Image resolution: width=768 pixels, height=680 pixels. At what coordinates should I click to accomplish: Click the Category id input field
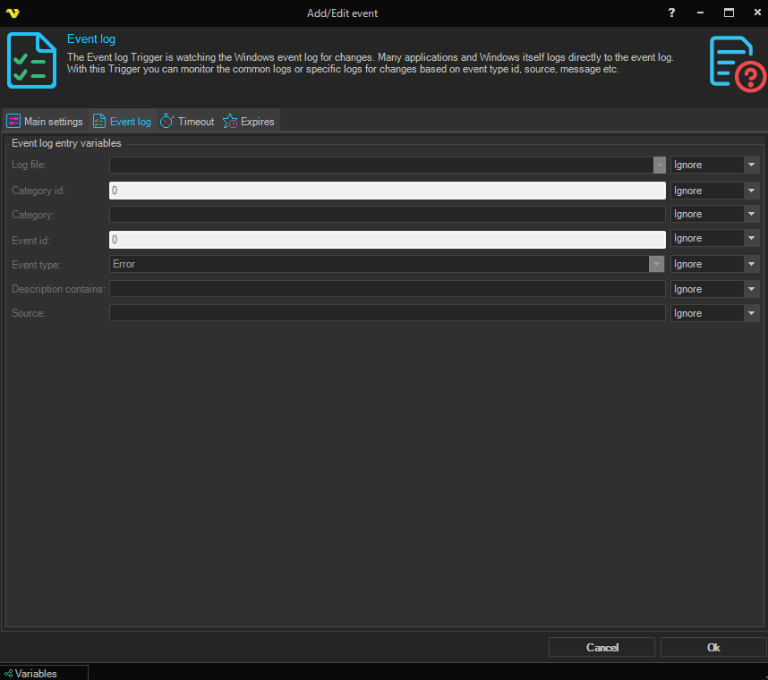(387, 191)
